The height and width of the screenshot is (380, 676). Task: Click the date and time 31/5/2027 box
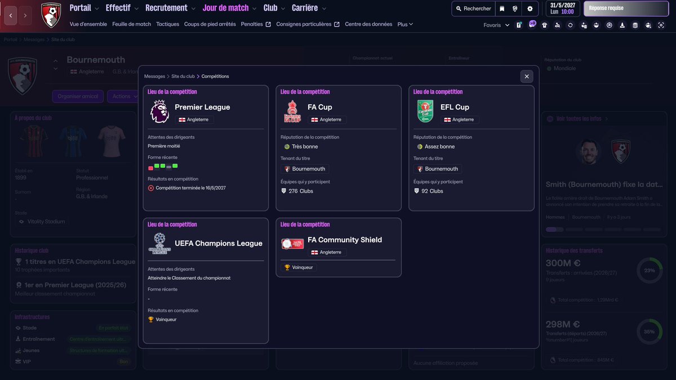click(562, 8)
